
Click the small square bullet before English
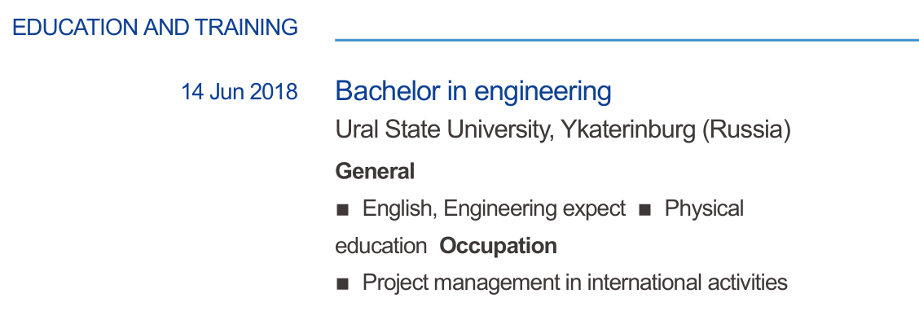(x=343, y=210)
